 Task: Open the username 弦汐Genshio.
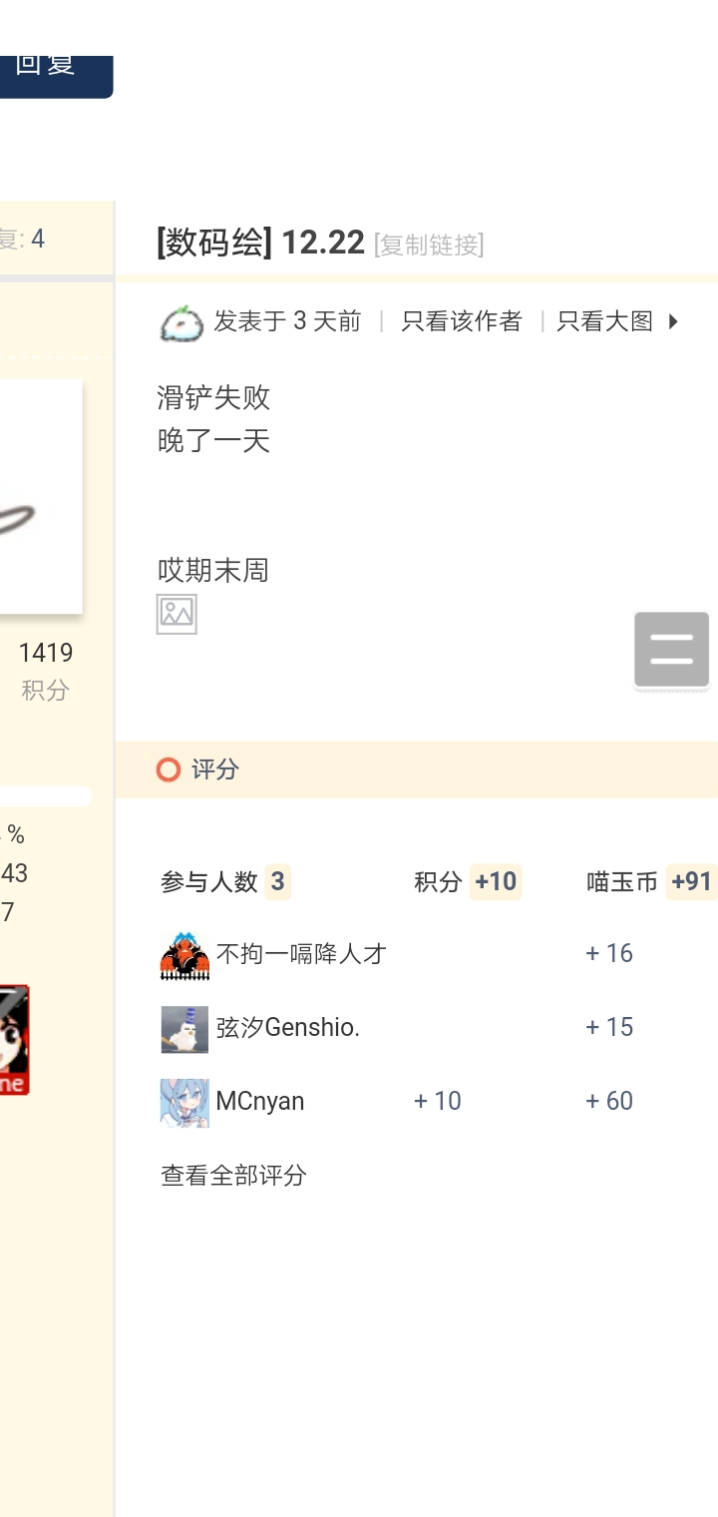point(288,1028)
